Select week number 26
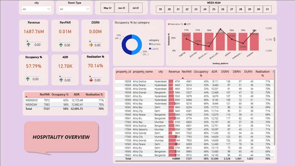295x166 pixels. tap(223, 9)
